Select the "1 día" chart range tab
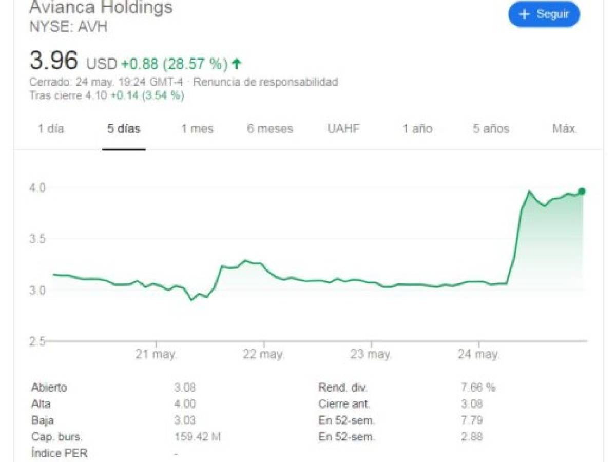The height and width of the screenshot is (462, 616). pos(51,129)
